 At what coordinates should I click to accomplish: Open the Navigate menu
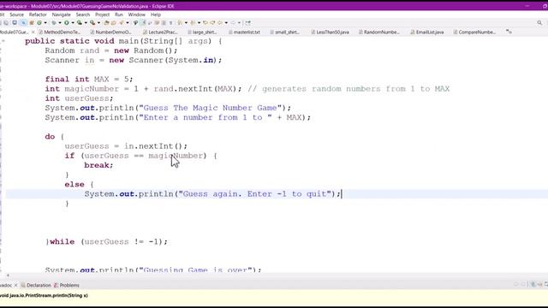click(x=61, y=15)
